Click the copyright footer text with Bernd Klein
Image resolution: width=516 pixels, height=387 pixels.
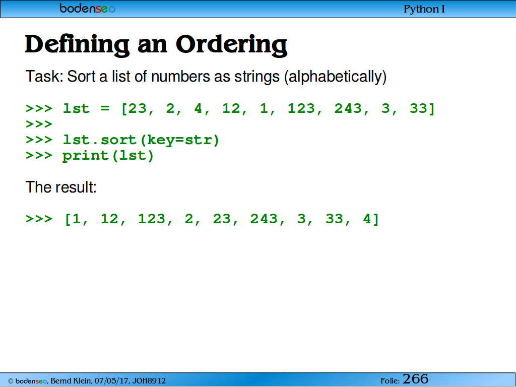click(x=87, y=381)
